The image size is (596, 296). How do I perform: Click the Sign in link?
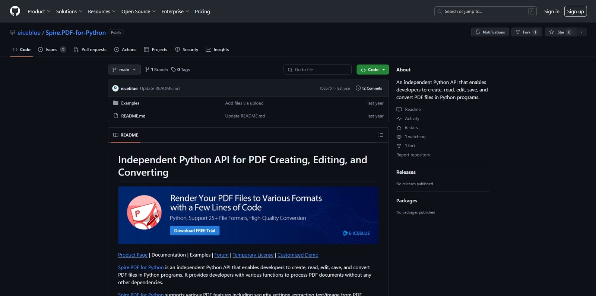[552, 12]
